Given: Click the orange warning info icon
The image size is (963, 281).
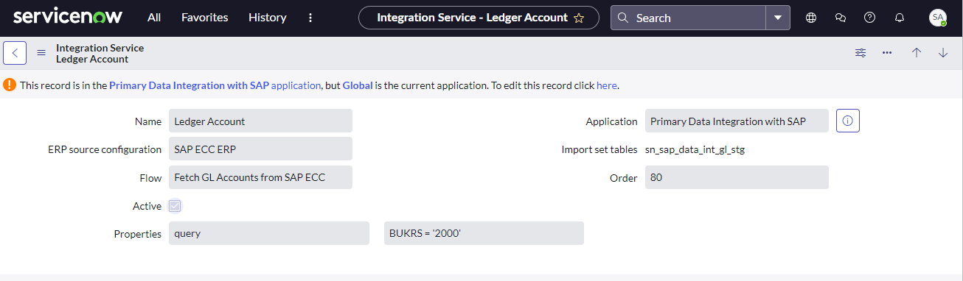Looking at the screenshot, I should tap(10, 85).
